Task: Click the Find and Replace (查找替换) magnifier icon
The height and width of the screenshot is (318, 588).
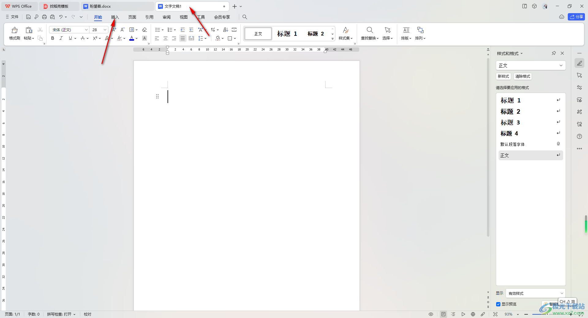Action: [370, 30]
